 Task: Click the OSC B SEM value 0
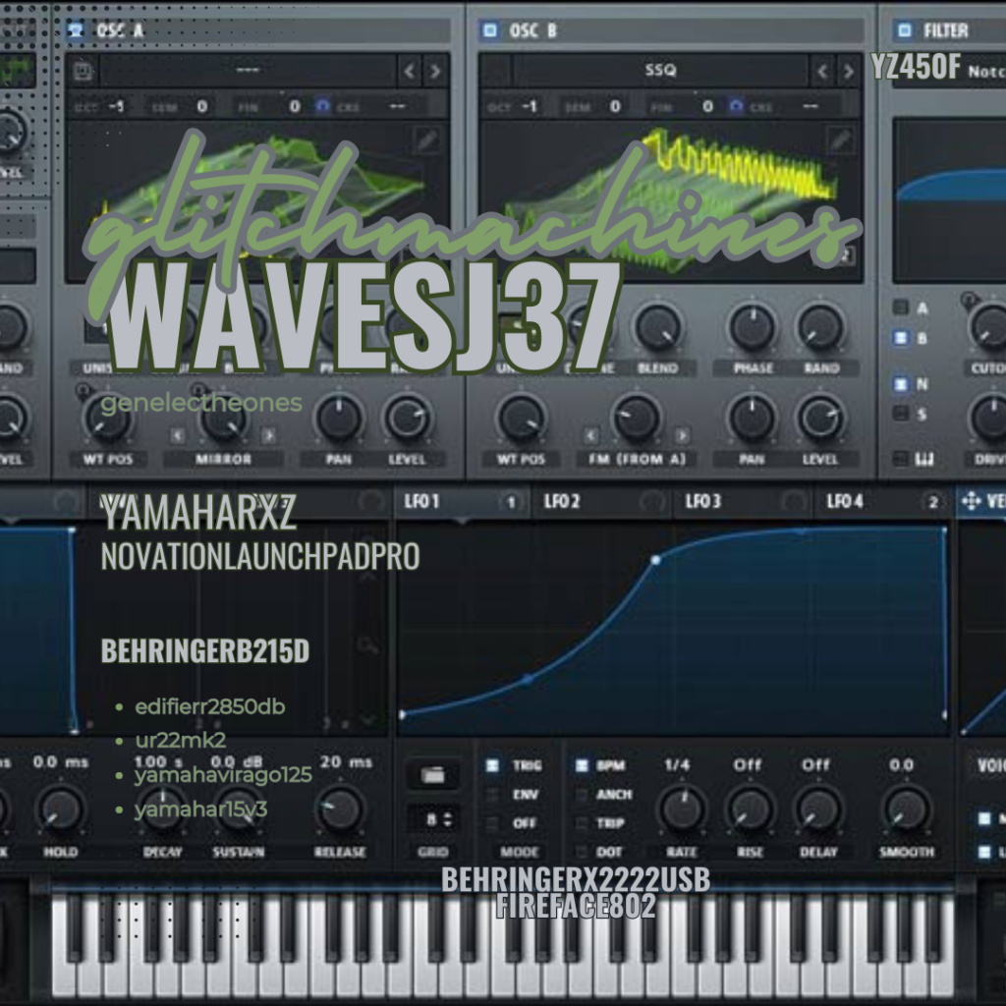click(615, 106)
